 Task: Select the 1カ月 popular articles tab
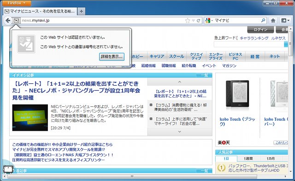(271, 158)
